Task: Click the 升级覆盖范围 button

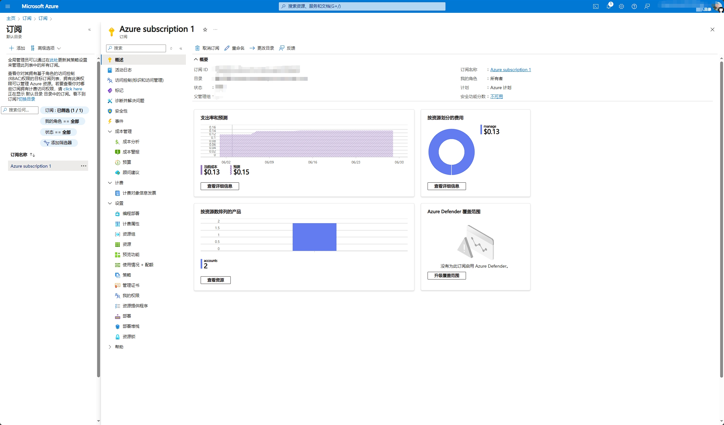Action: [x=446, y=276]
